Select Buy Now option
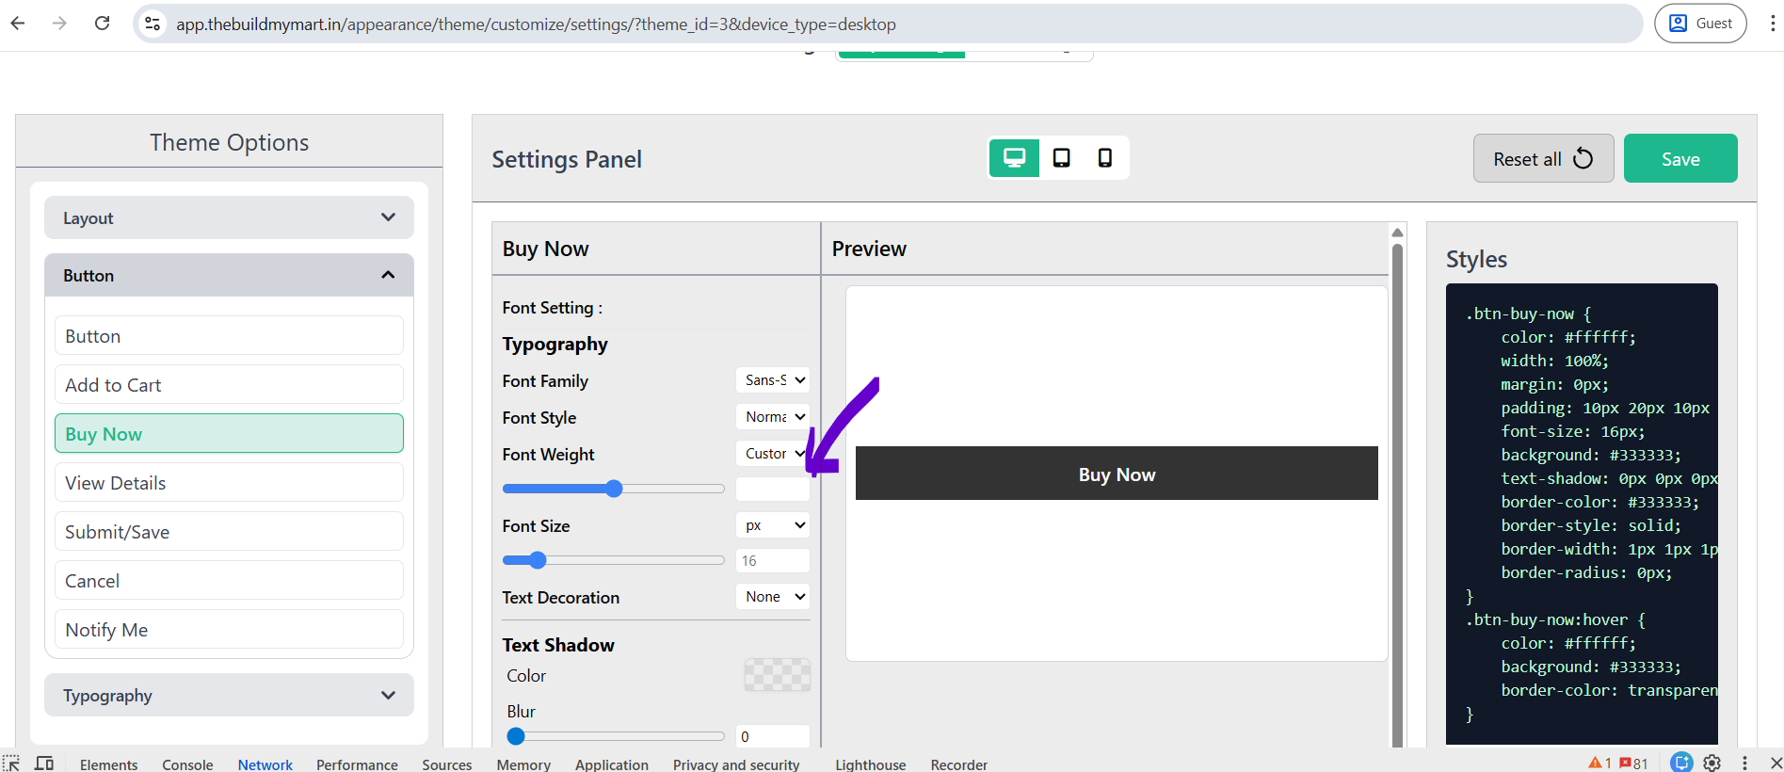The image size is (1784, 772). pos(229,433)
